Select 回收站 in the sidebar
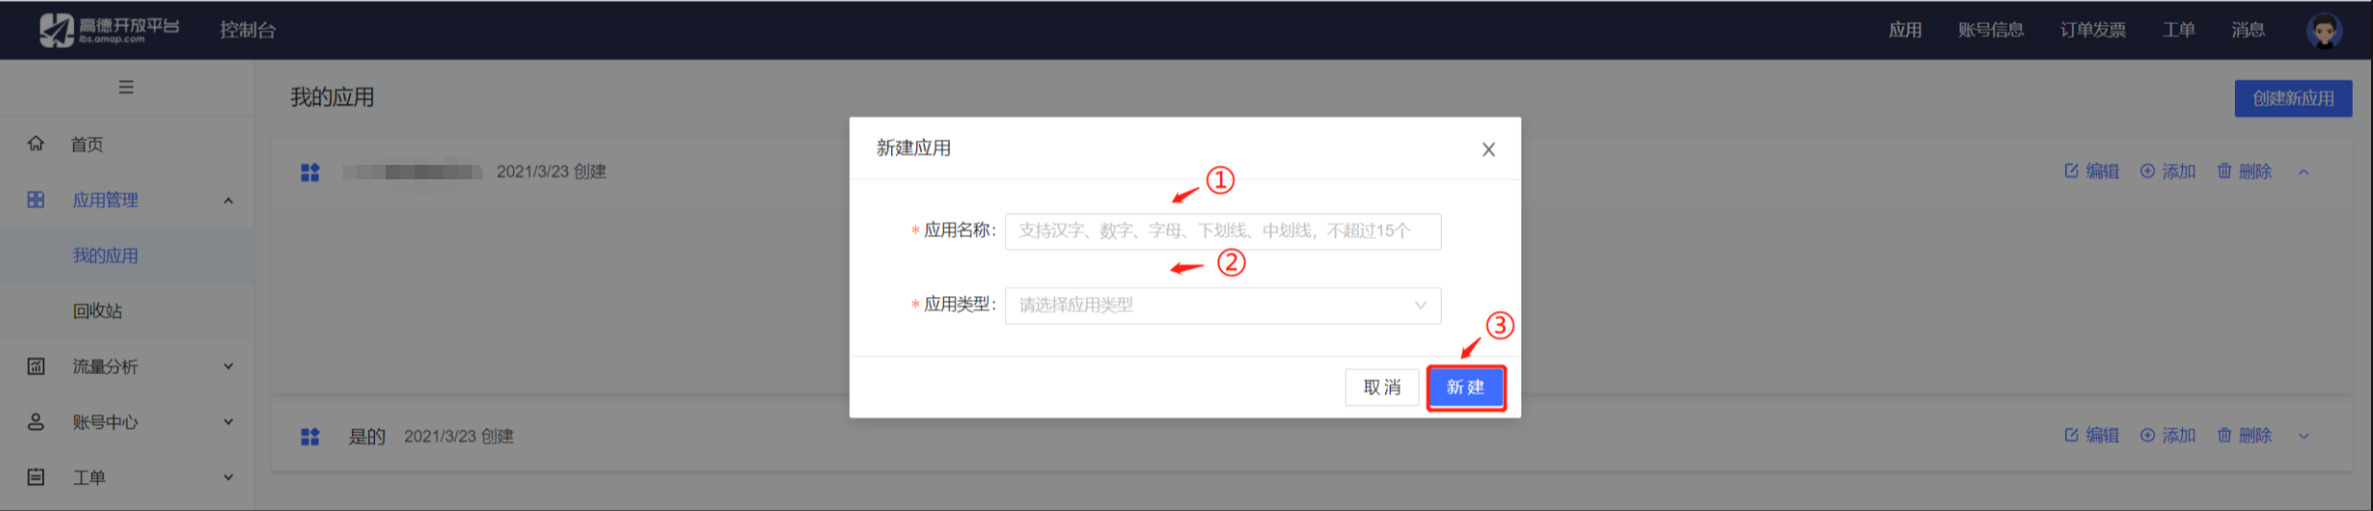2373x511 pixels. tap(98, 312)
